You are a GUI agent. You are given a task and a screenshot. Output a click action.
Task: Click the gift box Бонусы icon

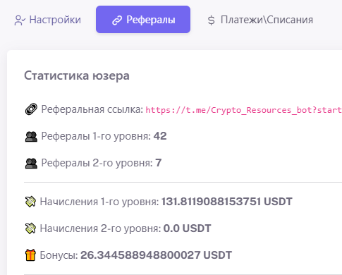click(x=30, y=255)
